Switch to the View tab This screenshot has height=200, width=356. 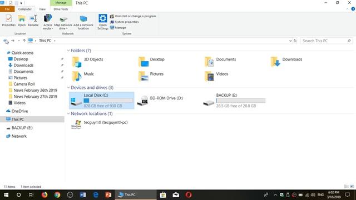[42, 9]
